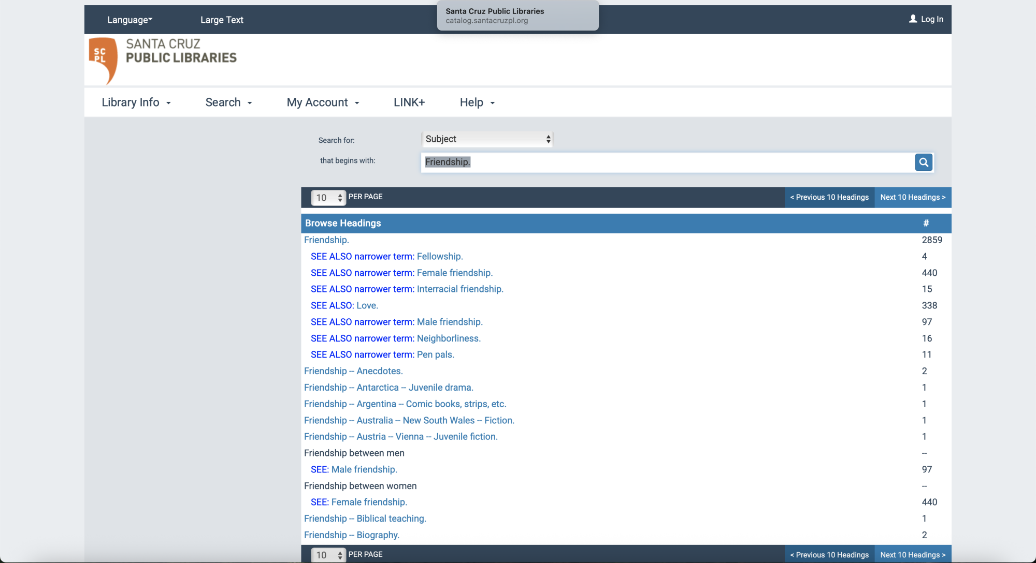Click the Santa Cruz Public Libraries logo
This screenshot has width=1036, height=563.
(x=162, y=60)
